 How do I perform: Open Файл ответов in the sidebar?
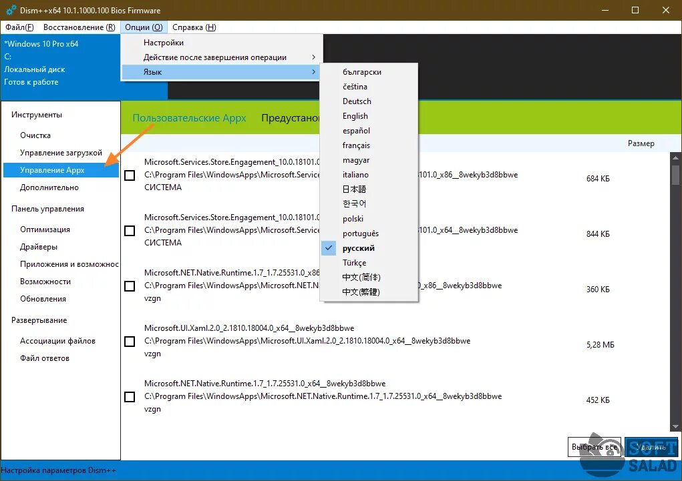coord(61,358)
